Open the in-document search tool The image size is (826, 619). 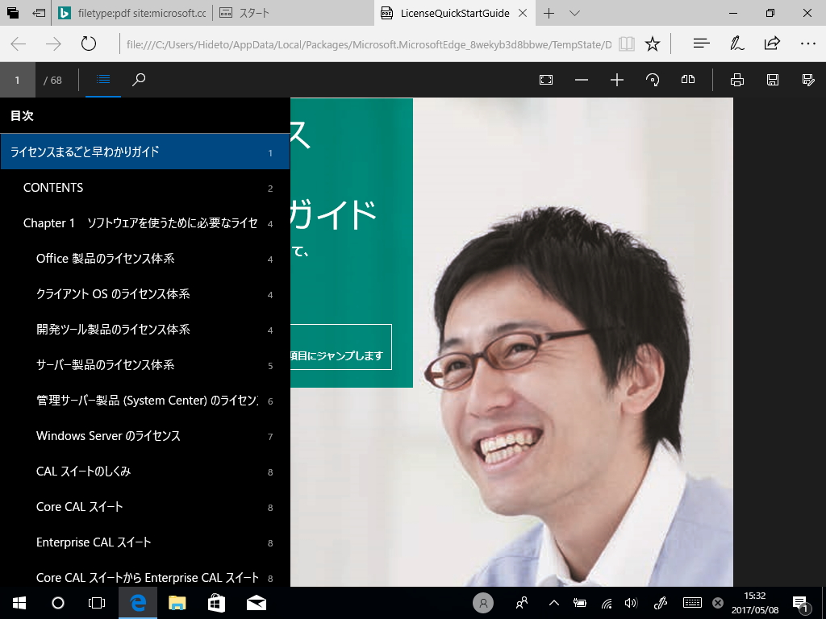tap(138, 80)
